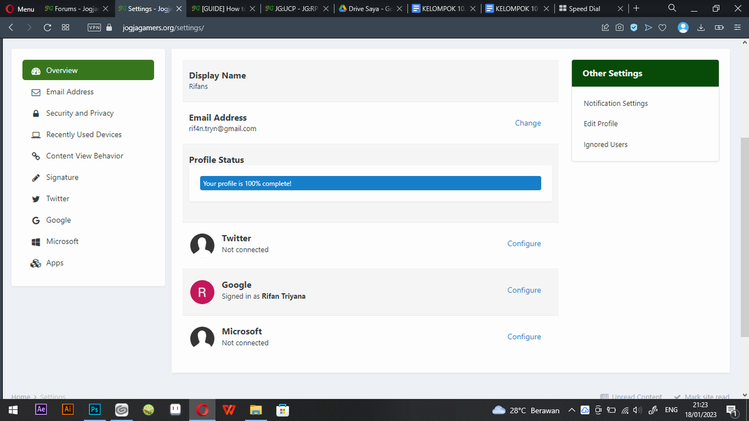Open the 28°C Berawan weather widget
This screenshot has width=749, height=421.
point(526,410)
